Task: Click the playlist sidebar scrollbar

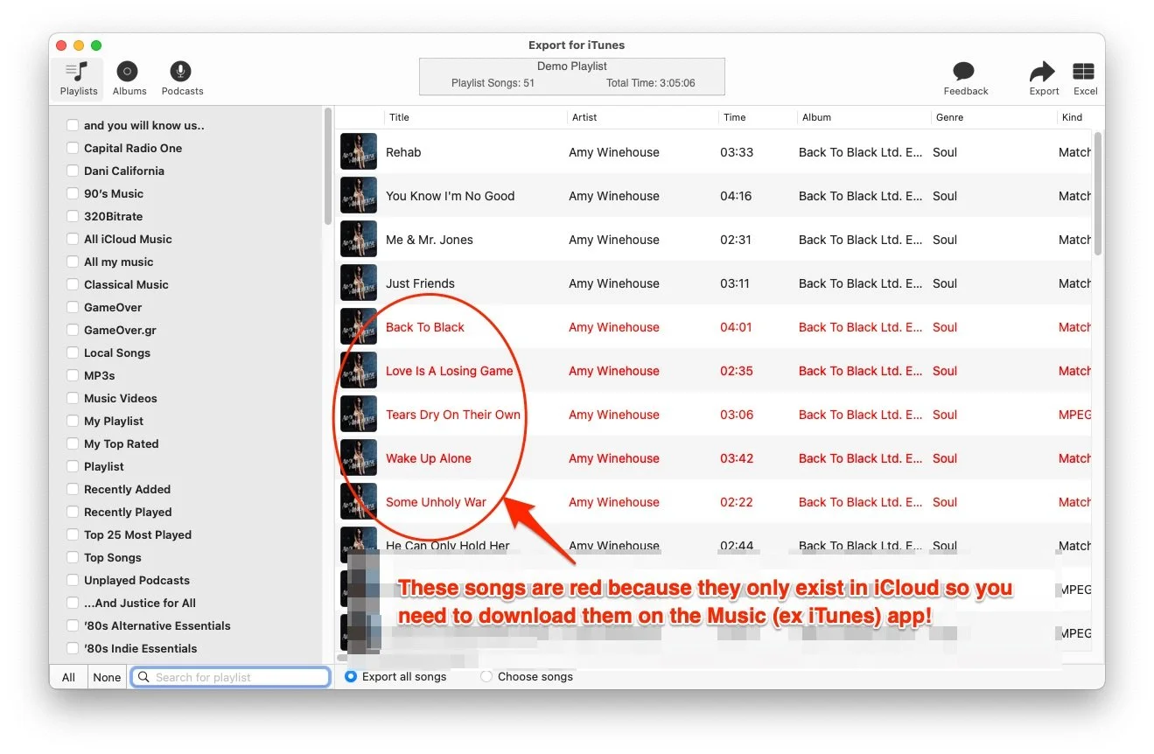Action: pyautogui.click(x=328, y=166)
